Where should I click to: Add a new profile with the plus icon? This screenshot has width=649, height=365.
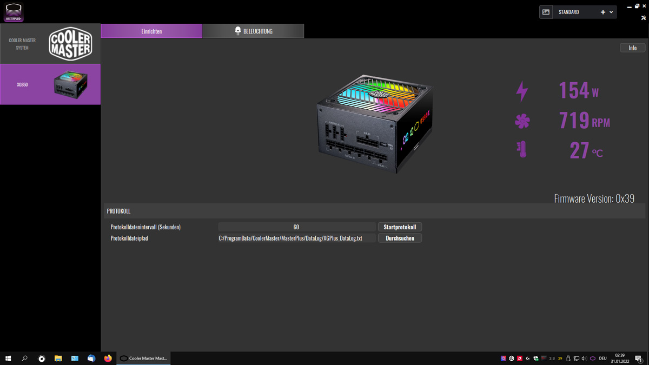(603, 12)
